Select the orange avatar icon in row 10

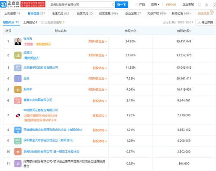pyautogui.click(x=18, y=152)
